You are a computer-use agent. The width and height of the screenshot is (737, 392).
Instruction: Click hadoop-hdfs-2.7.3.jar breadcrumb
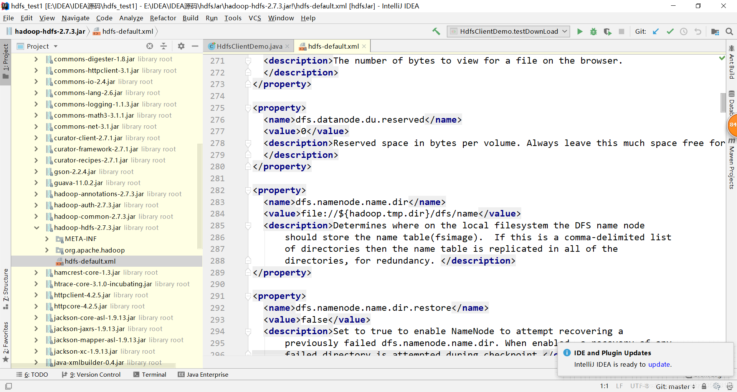pos(46,31)
